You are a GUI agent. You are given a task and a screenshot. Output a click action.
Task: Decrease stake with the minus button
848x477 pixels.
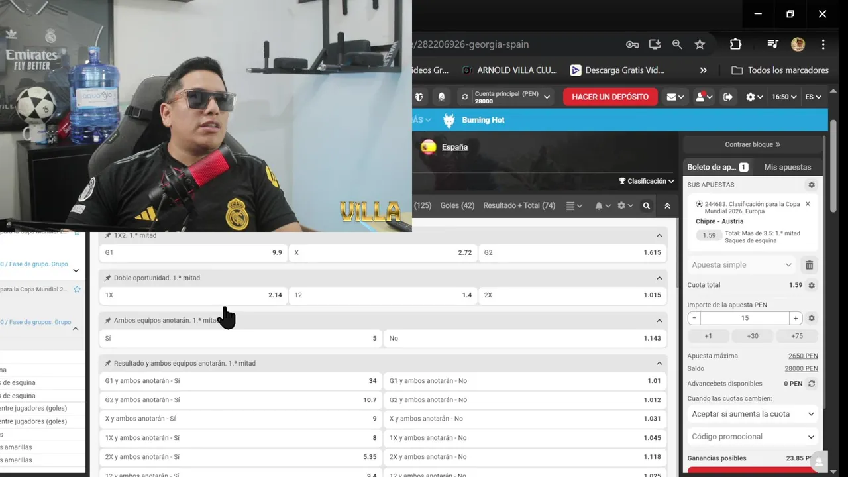pos(694,318)
